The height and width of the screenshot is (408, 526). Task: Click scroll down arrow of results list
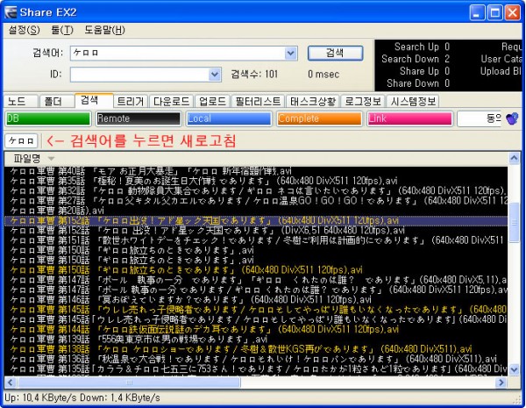[514, 370]
